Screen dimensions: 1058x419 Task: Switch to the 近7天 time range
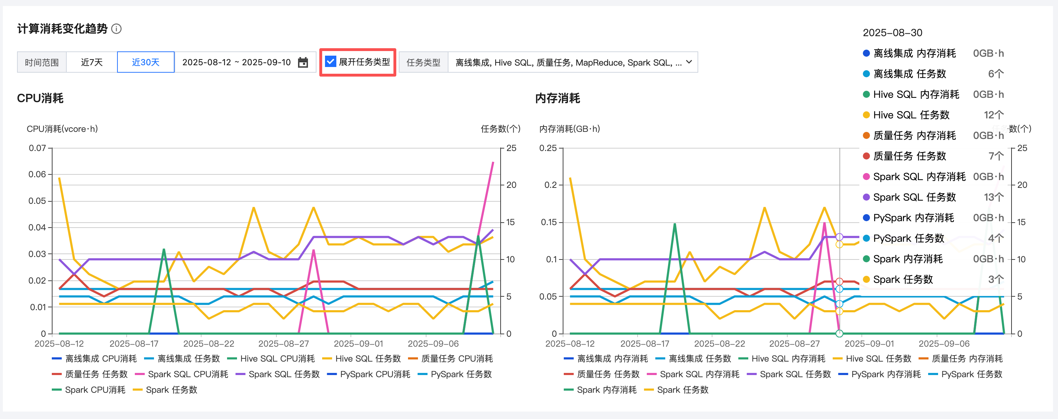pos(92,62)
